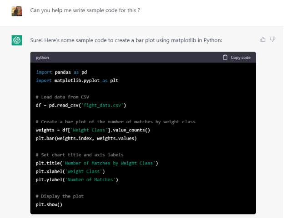Click the import matplotlib.pyplot line

(x=77, y=80)
